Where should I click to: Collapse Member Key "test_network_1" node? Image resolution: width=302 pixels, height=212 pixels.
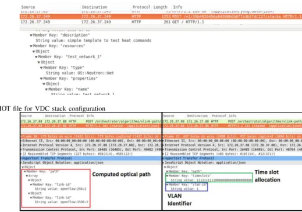coord(36,57)
